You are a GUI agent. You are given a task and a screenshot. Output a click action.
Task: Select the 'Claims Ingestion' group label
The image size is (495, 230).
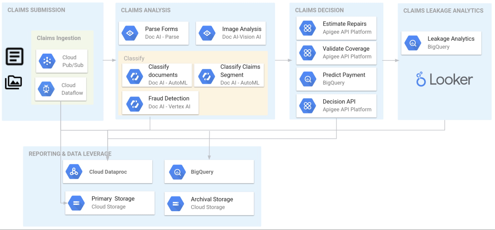pyautogui.click(x=59, y=38)
